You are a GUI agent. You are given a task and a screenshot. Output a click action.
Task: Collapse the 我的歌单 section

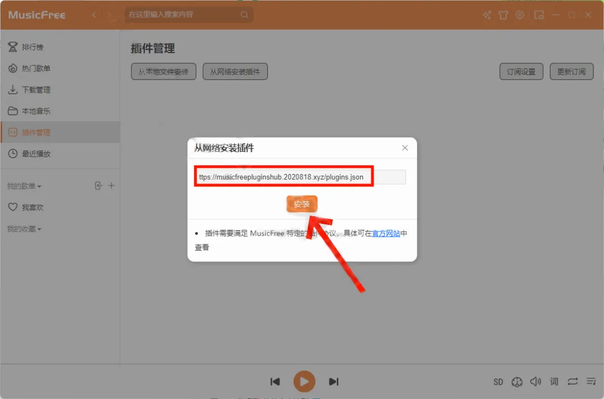click(24, 186)
